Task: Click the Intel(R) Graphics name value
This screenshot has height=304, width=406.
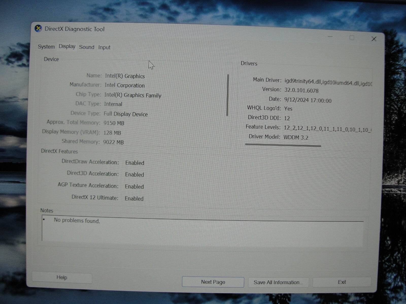Action: 124,76
